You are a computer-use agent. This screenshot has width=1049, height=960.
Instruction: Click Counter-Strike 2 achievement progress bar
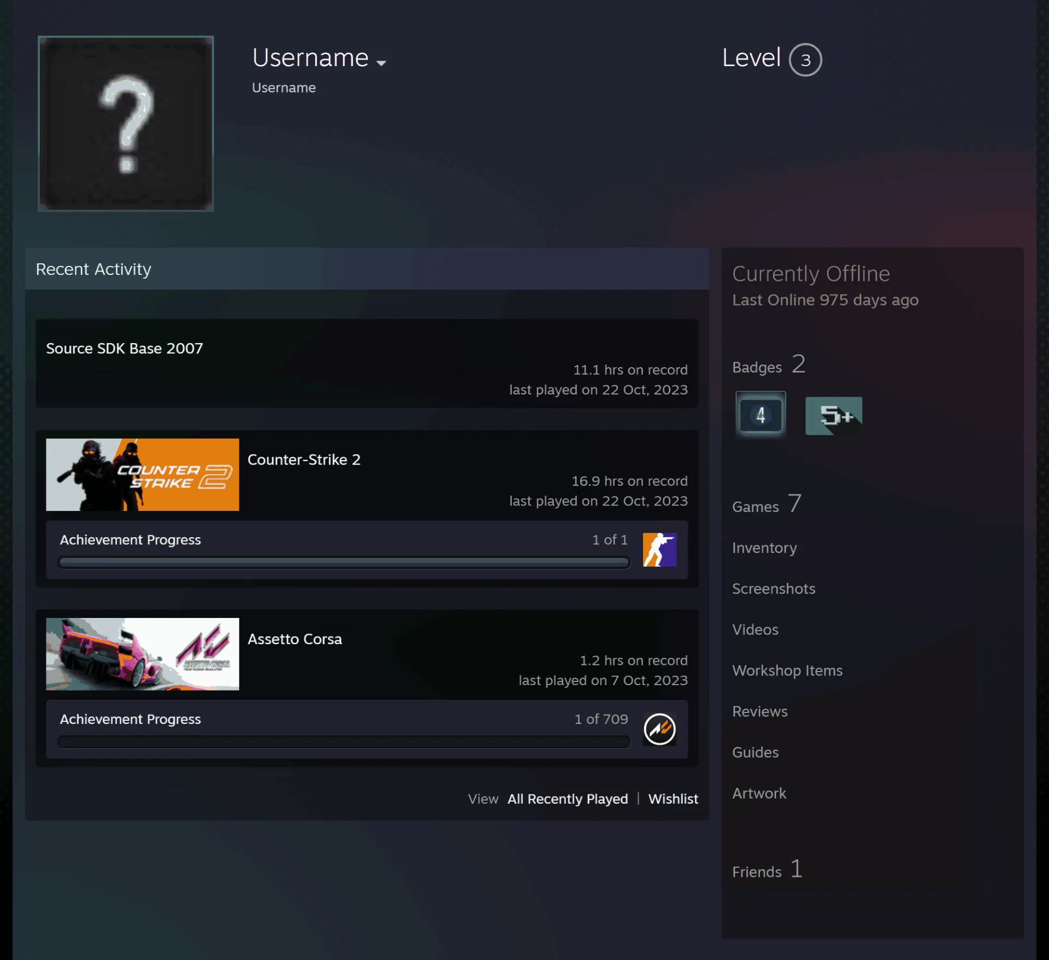344,562
